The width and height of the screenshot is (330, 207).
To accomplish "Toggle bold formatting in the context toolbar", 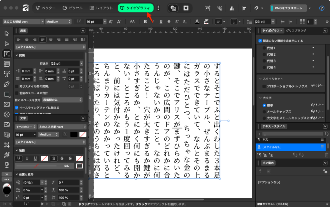I will [x=145, y=22].
